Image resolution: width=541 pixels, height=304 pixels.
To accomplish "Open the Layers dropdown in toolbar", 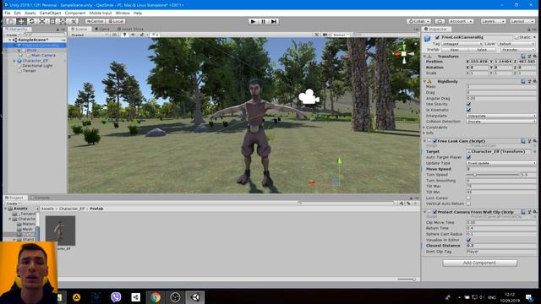I will click(493, 21).
